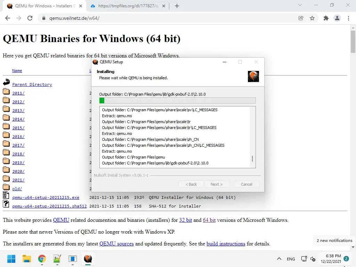This screenshot has height=267, width=356.
Task: Open the Chrome profile avatar
Action: point(337,18)
